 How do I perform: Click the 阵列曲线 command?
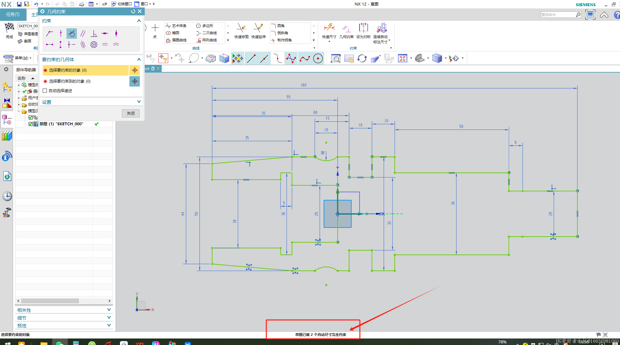(x=207, y=40)
